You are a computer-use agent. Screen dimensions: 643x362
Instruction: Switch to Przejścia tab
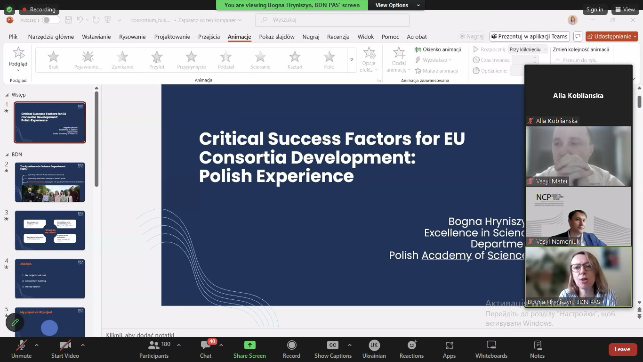point(209,36)
